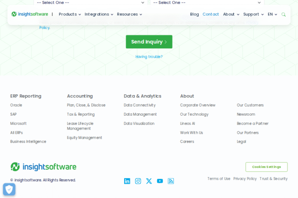Click the large insightsoftware footer logo
Viewport: 298px width, 198px height.
pos(43,167)
